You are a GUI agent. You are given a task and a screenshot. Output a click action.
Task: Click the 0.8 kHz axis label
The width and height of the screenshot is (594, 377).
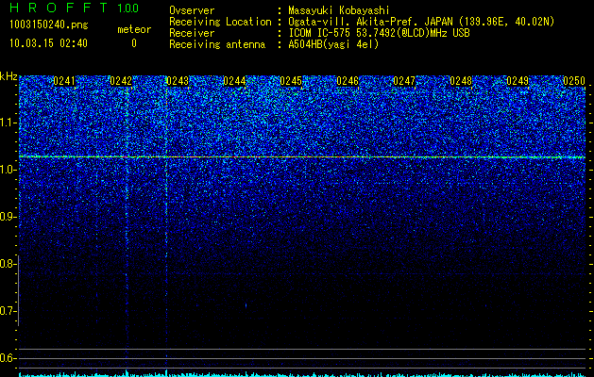(7, 264)
